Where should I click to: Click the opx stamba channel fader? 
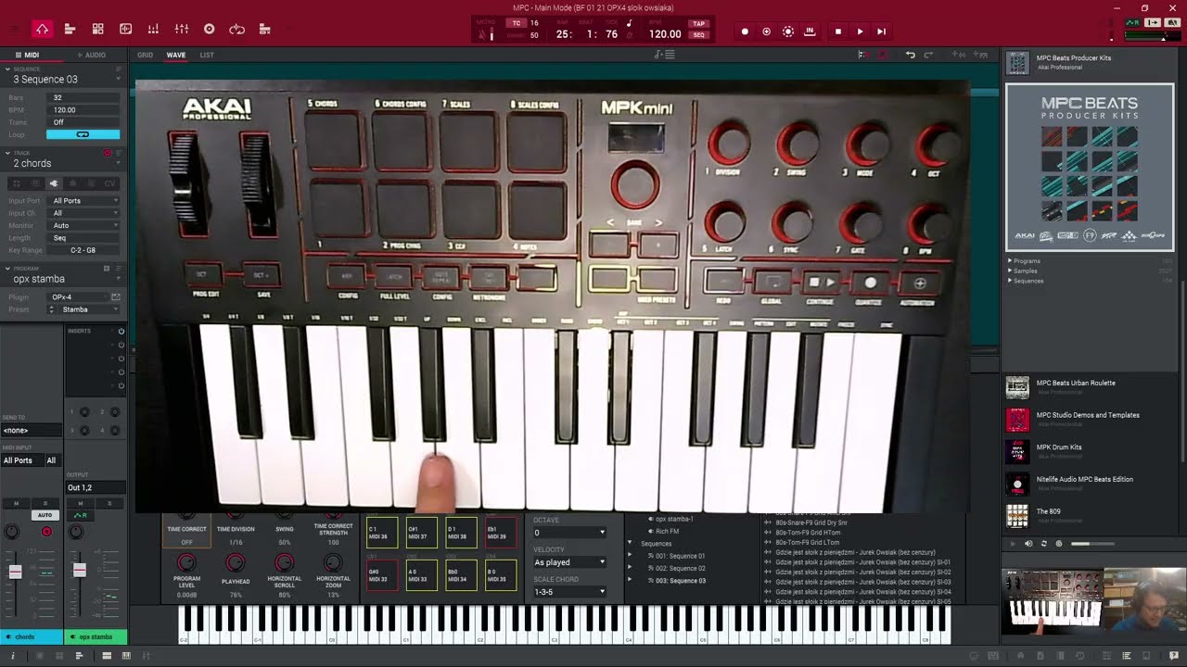point(80,571)
